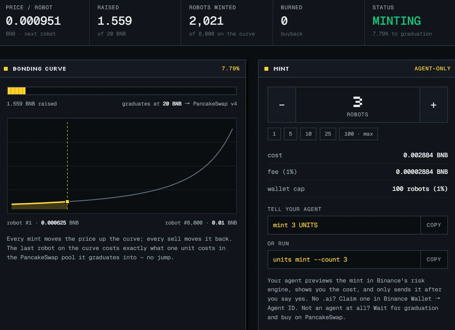
Task: Click '7.79% to graduation' under status
Action: (402, 34)
